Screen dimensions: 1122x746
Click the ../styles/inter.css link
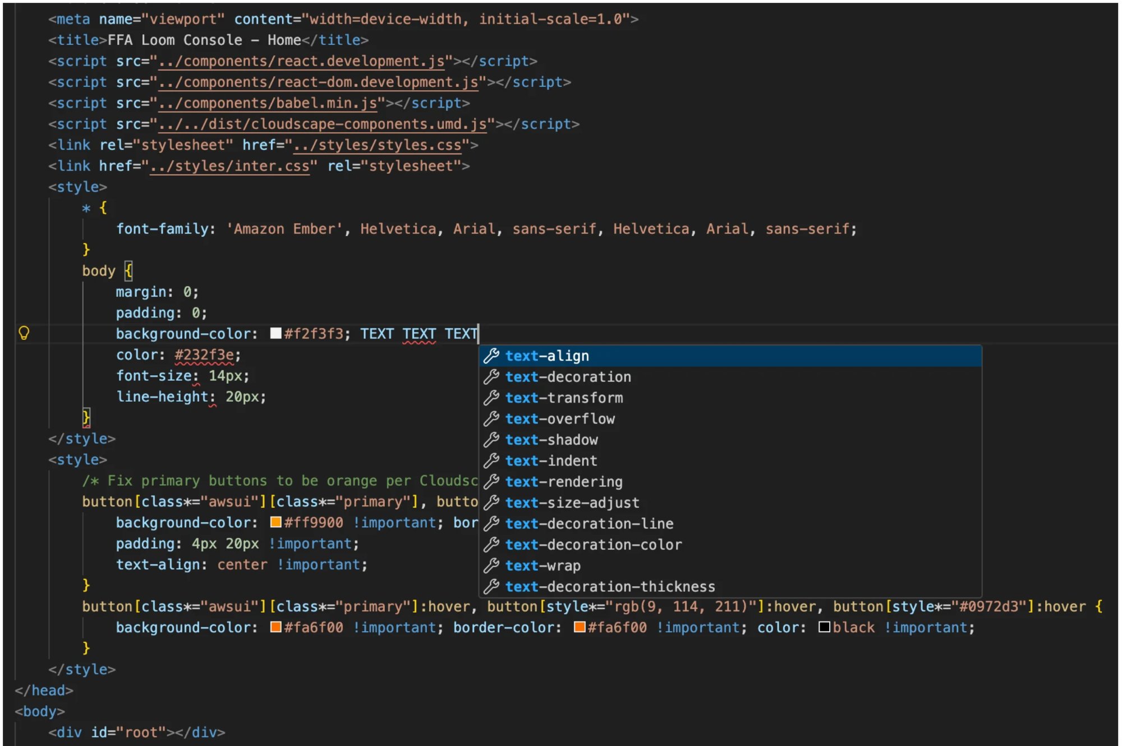[230, 166]
